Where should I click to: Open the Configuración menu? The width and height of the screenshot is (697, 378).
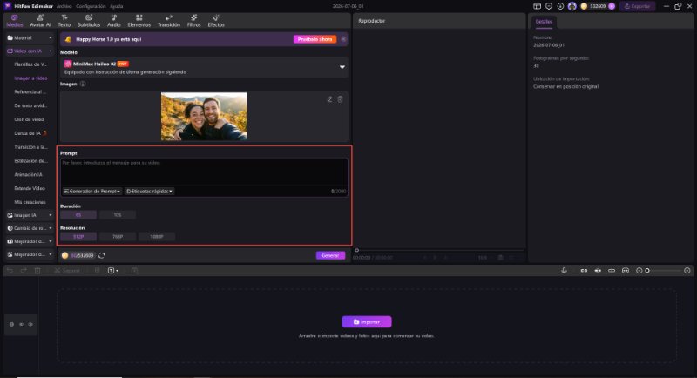point(91,6)
